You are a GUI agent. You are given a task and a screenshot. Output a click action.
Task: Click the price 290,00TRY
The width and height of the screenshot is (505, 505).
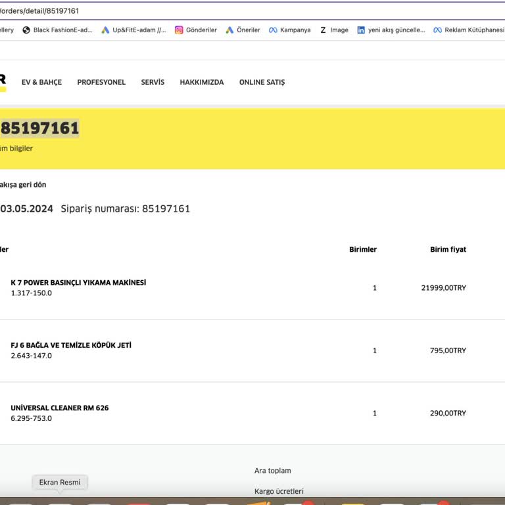(448, 413)
